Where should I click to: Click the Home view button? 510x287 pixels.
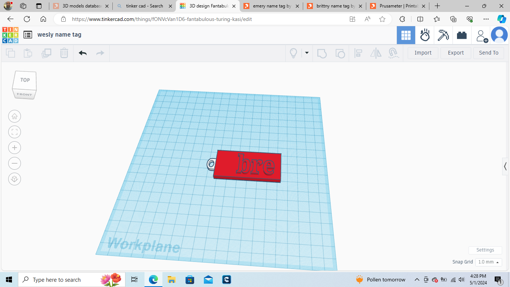(x=15, y=116)
